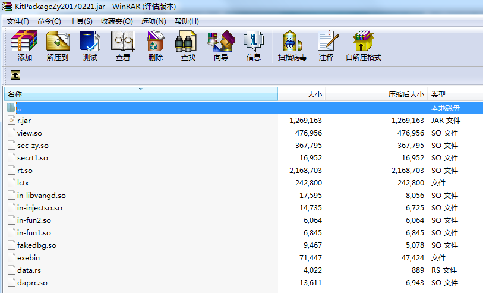Click size value 6,845 in Size column
Screen dimensions: 483x293
(312, 232)
